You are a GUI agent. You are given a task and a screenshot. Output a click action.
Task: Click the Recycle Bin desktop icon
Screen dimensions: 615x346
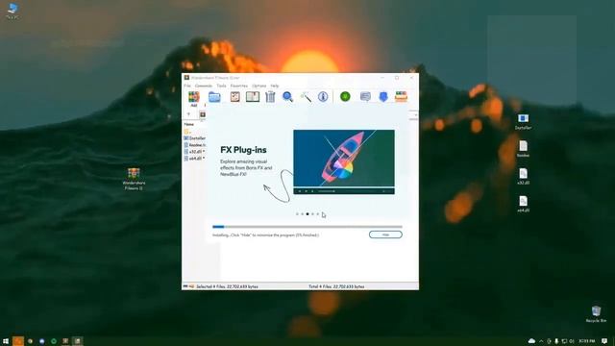point(596,314)
